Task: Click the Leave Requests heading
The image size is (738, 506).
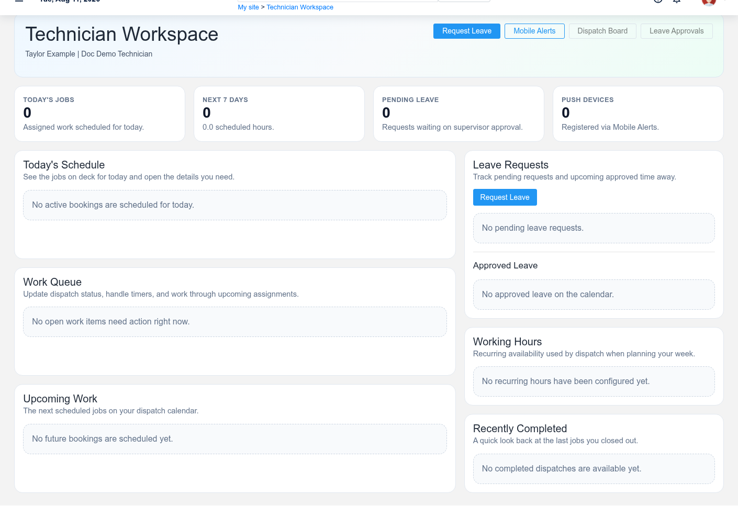Action: pyautogui.click(x=511, y=165)
